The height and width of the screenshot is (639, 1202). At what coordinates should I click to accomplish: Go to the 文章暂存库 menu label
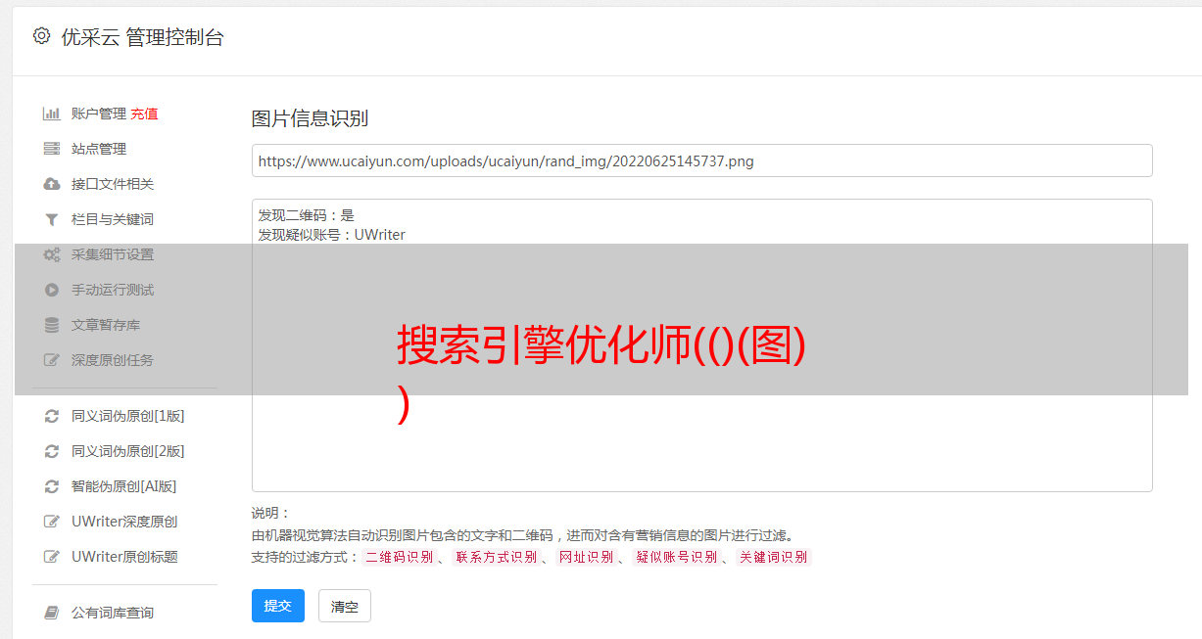[106, 325]
